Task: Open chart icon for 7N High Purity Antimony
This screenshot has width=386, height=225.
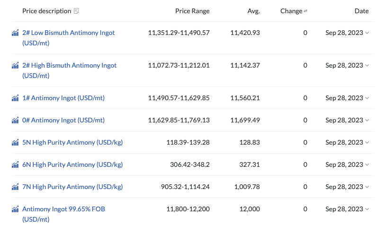Action: coord(15,187)
